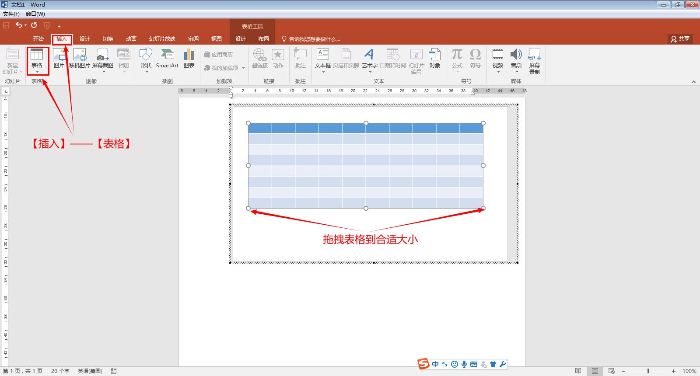Click the 共享 share button
The image size is (700, 376).
pyautogui.click(x=680, y=39)
